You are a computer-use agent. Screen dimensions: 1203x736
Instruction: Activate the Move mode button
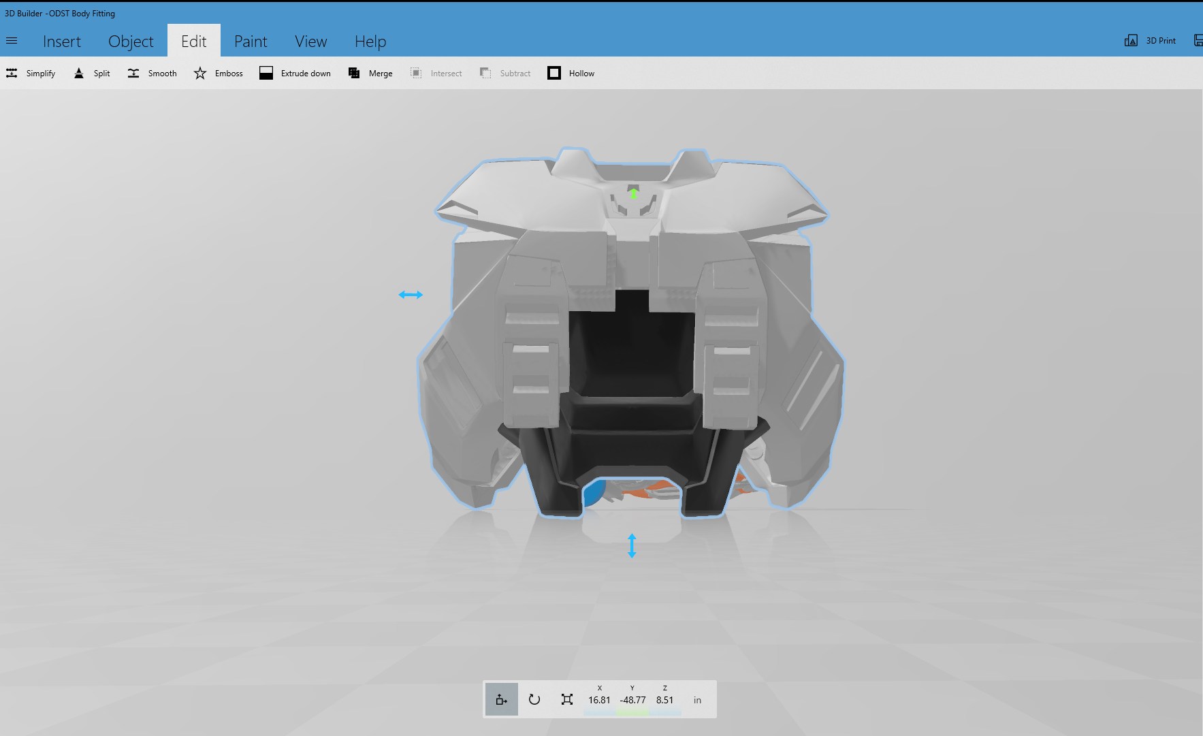pos(502,699)
